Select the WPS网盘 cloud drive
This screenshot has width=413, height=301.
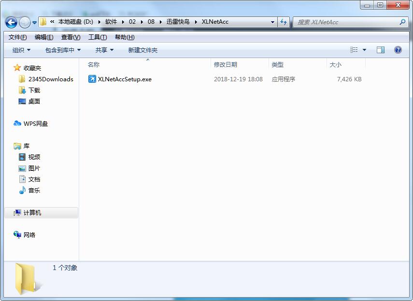tap(34, 123)
